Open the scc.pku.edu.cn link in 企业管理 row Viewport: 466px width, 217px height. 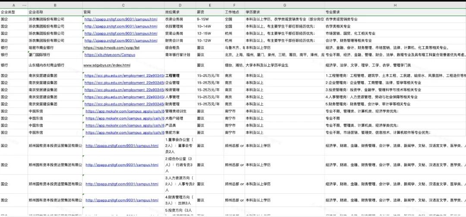click(124, 83)
